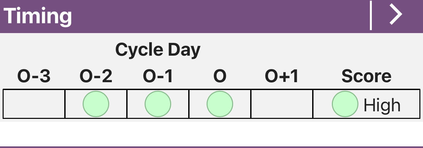Toggle the green circle under O-1
The image size is (423, 148).
[158, 104]
